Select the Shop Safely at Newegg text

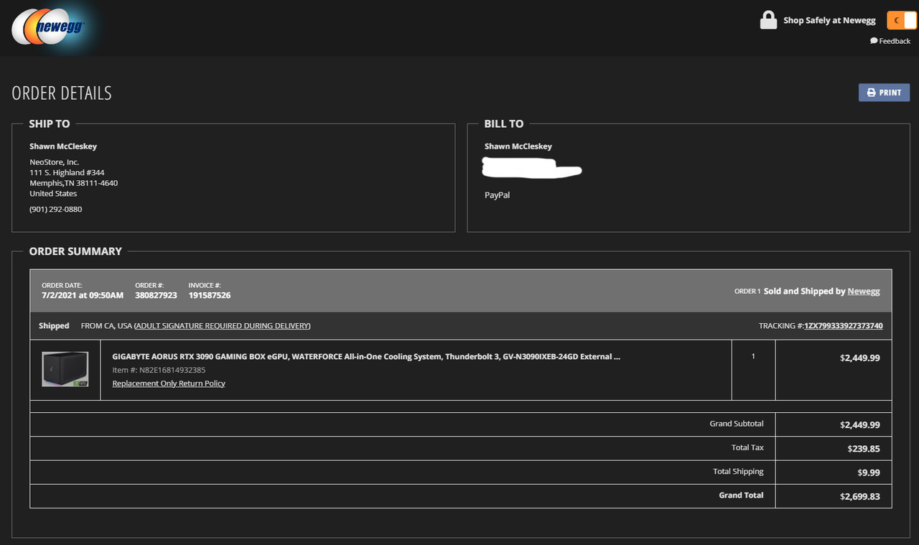click(829, 21)
